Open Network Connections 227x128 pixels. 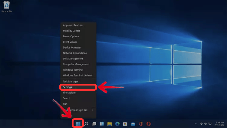coord(78,53)
